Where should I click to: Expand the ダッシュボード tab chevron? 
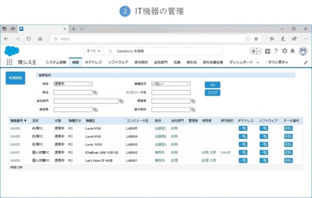[x=258, y=62]
